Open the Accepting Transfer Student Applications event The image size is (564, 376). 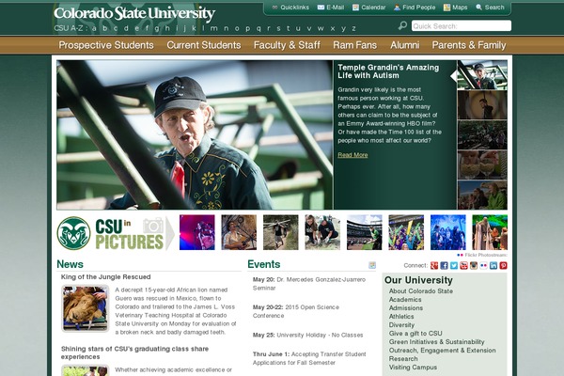pos(309,358)
